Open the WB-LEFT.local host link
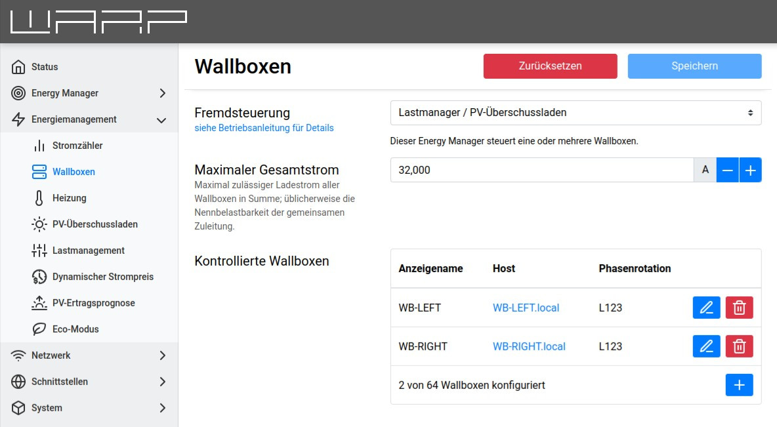 526,308
